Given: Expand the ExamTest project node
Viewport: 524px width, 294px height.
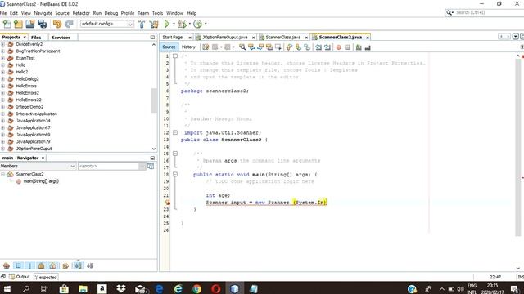Looking at the screenshot, I should coord(3,58).
